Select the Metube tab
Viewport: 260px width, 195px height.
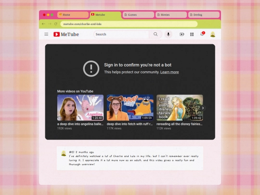[x=105, y=15]
